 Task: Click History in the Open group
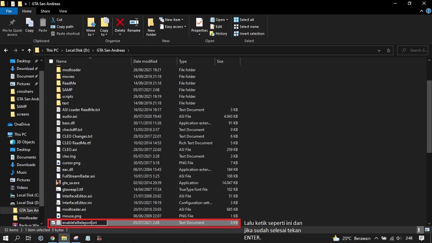click(x=219, y=34)
